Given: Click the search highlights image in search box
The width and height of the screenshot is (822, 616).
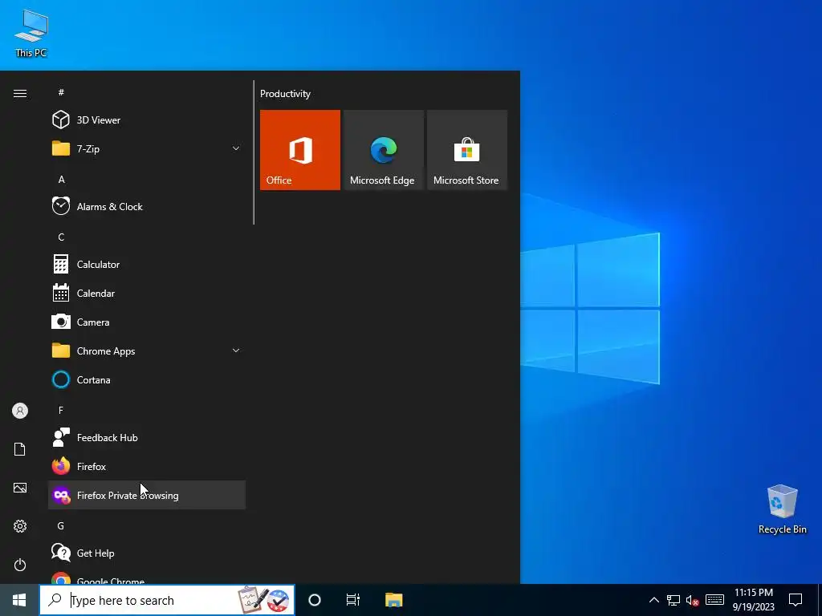Looking at the screenshot, I should coord(263,600).
